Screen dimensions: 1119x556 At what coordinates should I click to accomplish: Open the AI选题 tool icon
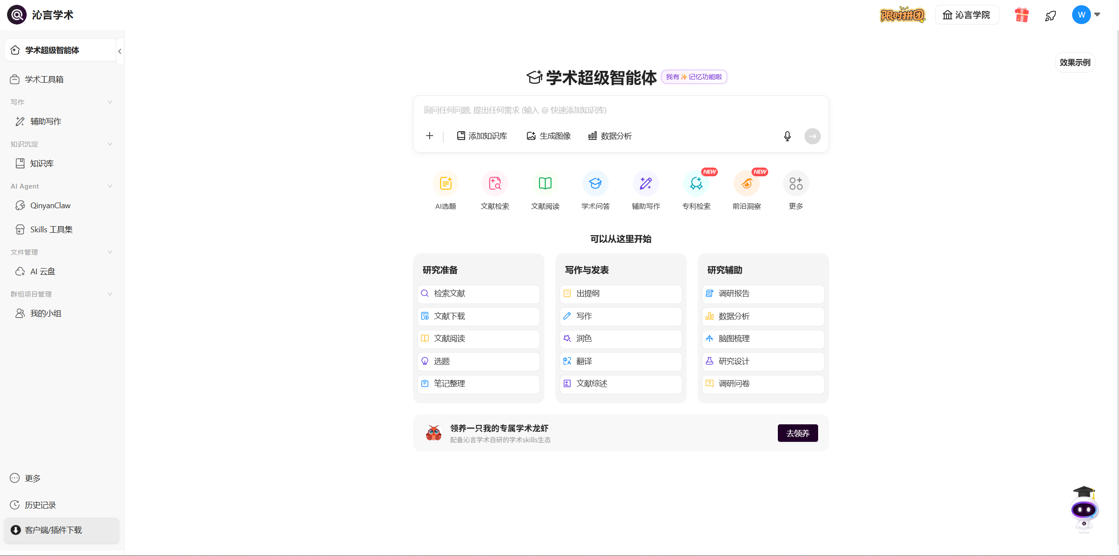[x=445, y=183]
